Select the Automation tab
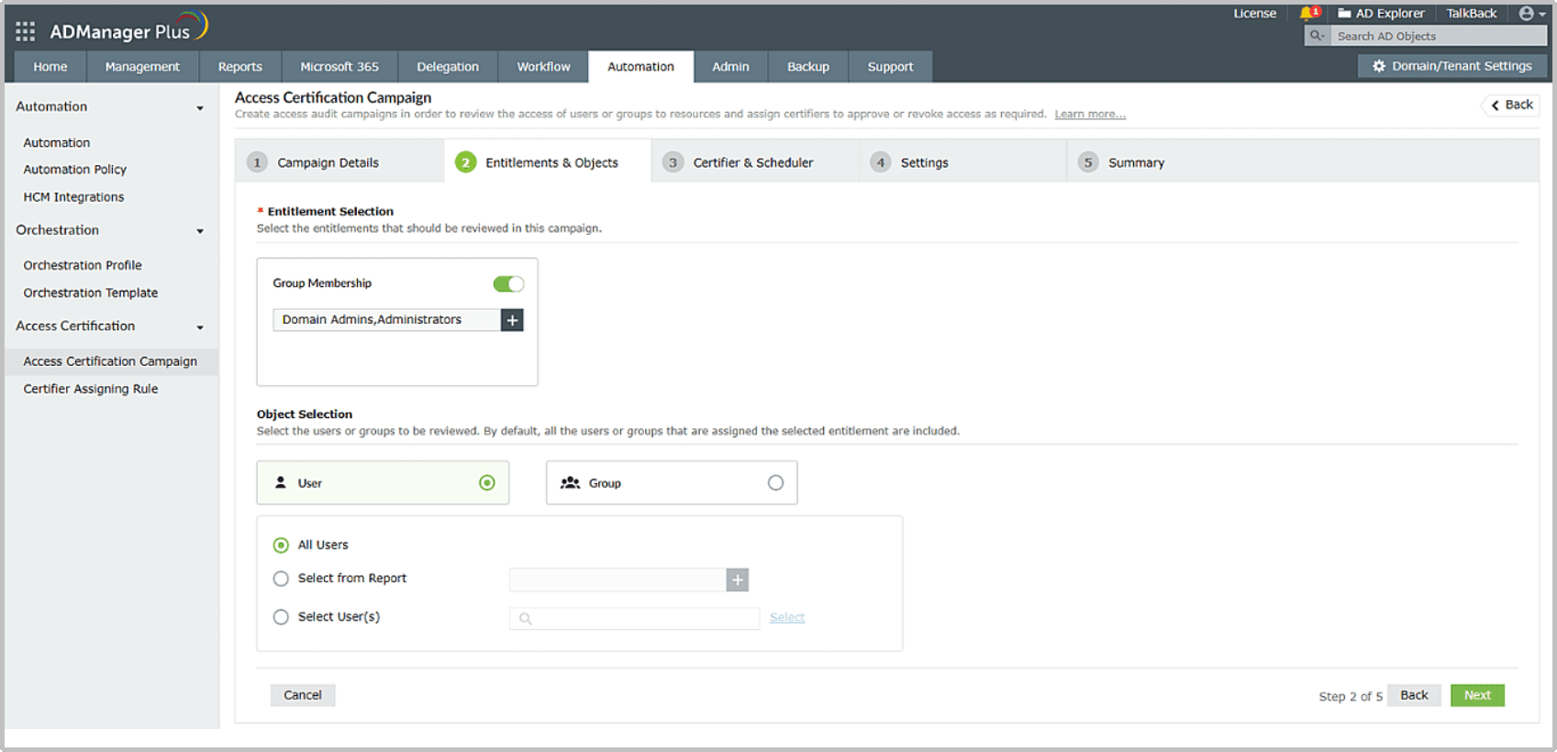 coord(640,67)
